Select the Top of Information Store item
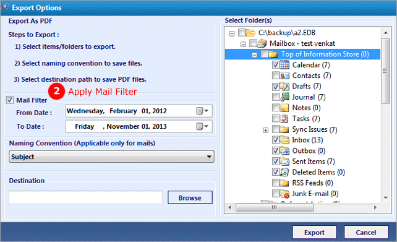The image size is (397, 242). [325, 54]
